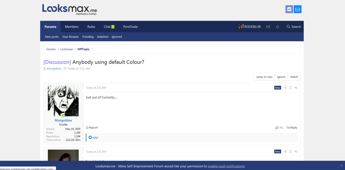The height and width of the screenshot is (170, 345).
Task: Open Ignored link
Action: (117, 37)
